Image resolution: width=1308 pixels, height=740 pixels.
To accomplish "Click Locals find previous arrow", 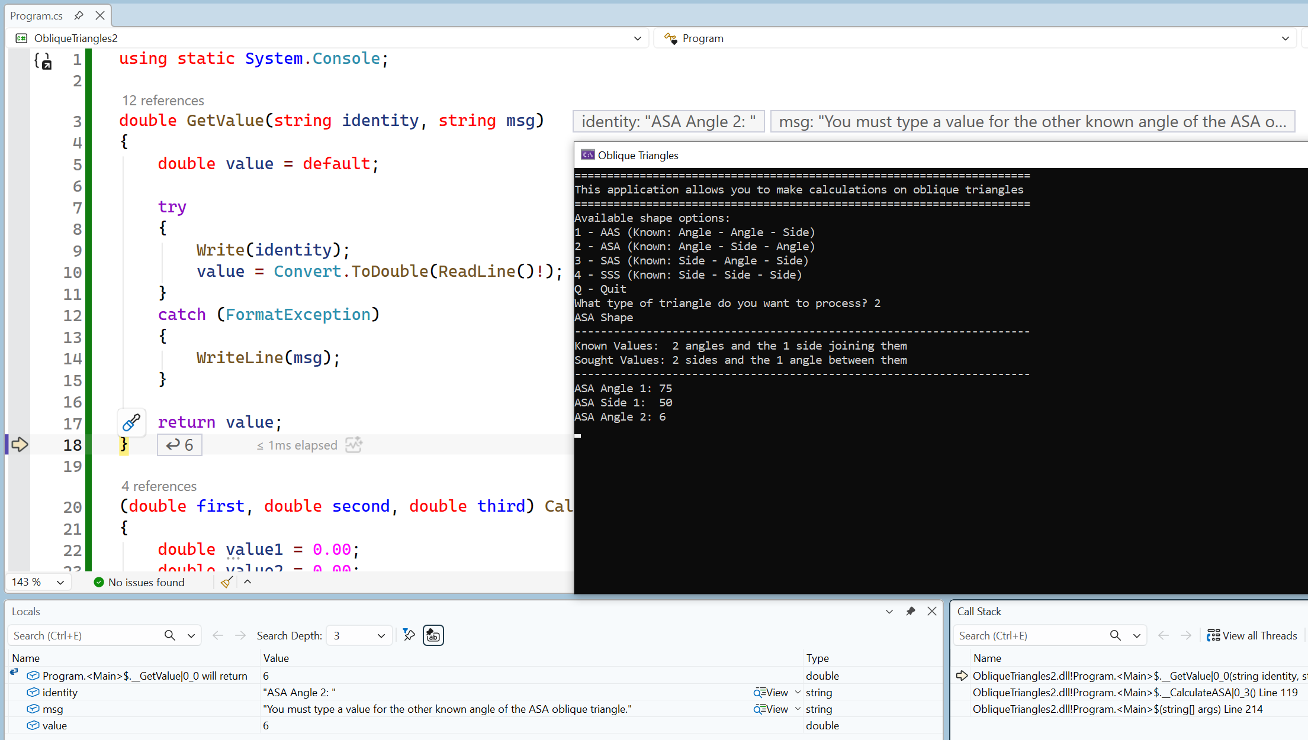I will 217,635.
